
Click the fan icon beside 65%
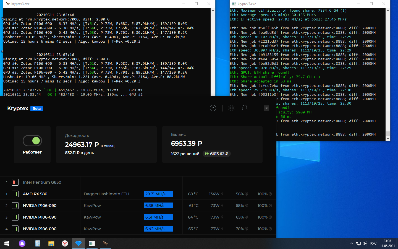[x=247, y=217]
